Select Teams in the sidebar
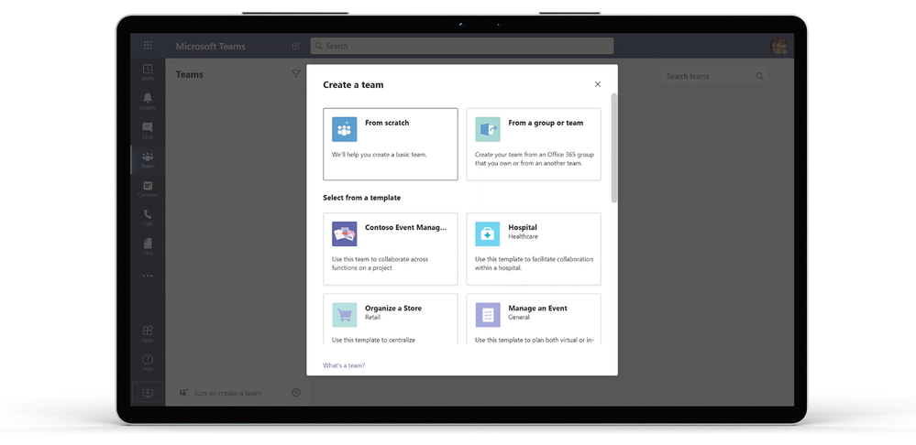 [148, 159]
